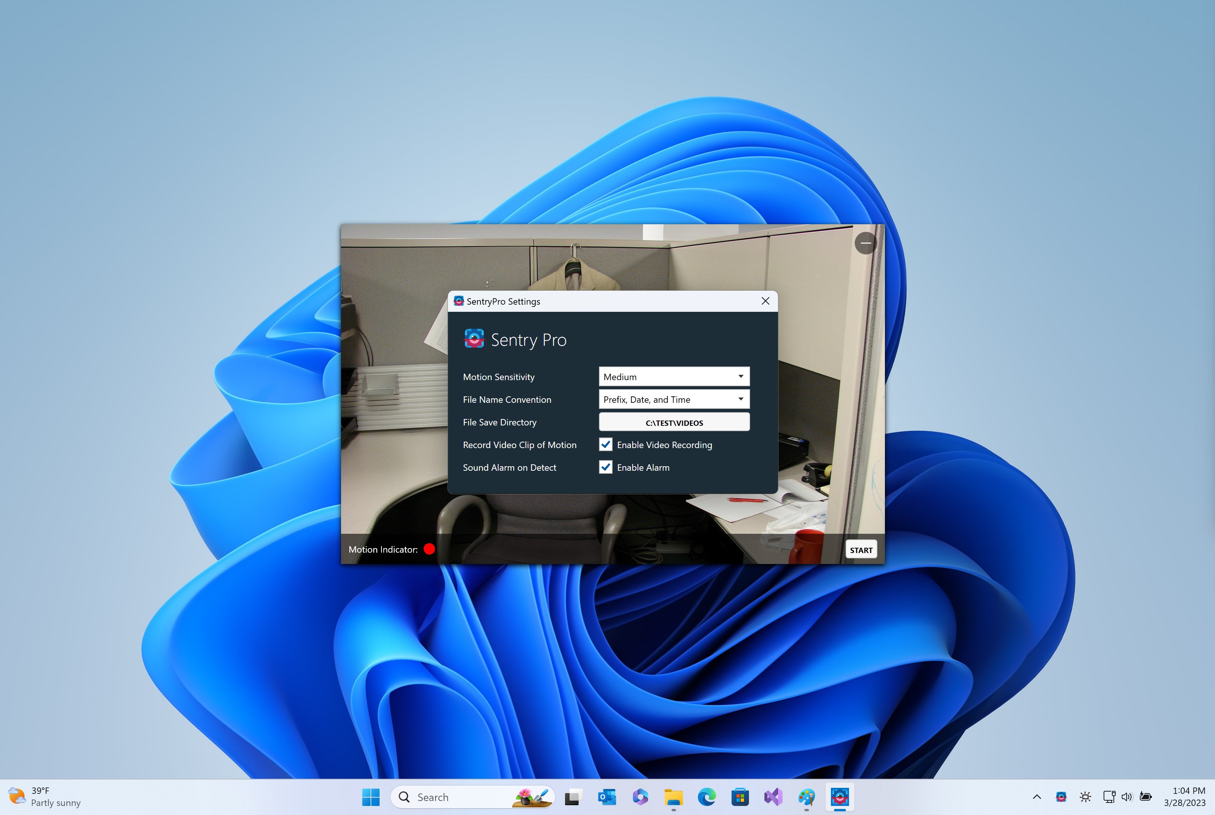This screenshot has height=815, width=1215.
Task: Open File Explorer from the taskbar
Action: (x=673, y=797)
